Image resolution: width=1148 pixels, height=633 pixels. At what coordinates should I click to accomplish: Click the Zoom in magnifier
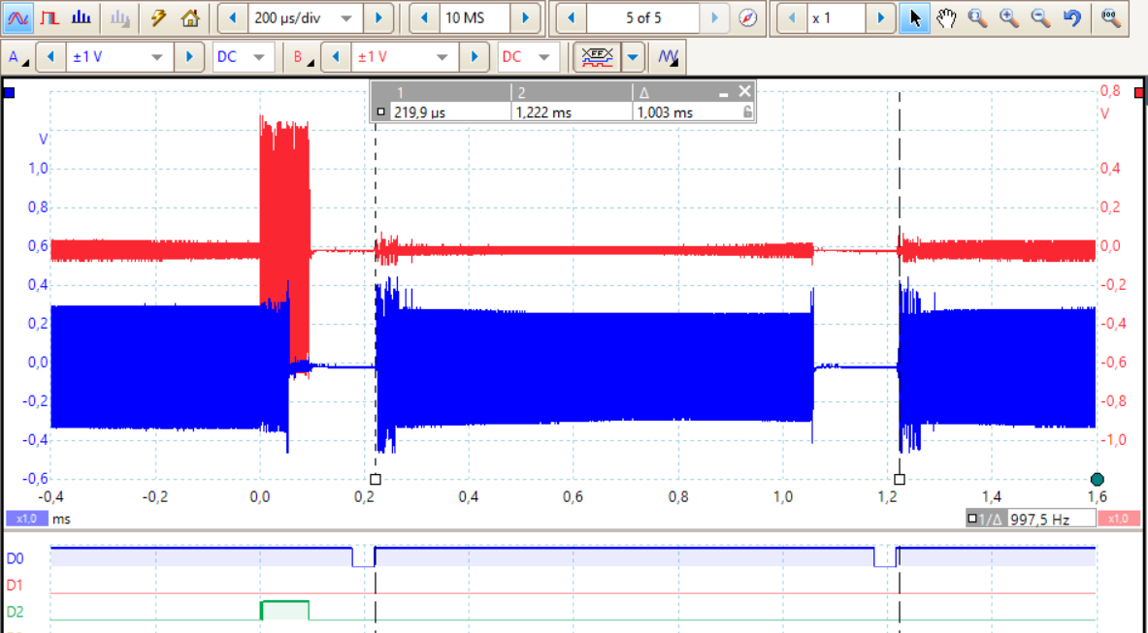(1009, 17)
